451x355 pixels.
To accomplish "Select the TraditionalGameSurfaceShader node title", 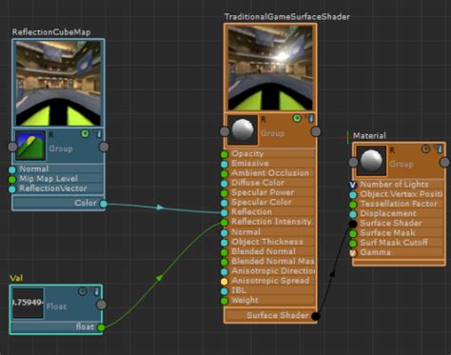I will (287, 17).
